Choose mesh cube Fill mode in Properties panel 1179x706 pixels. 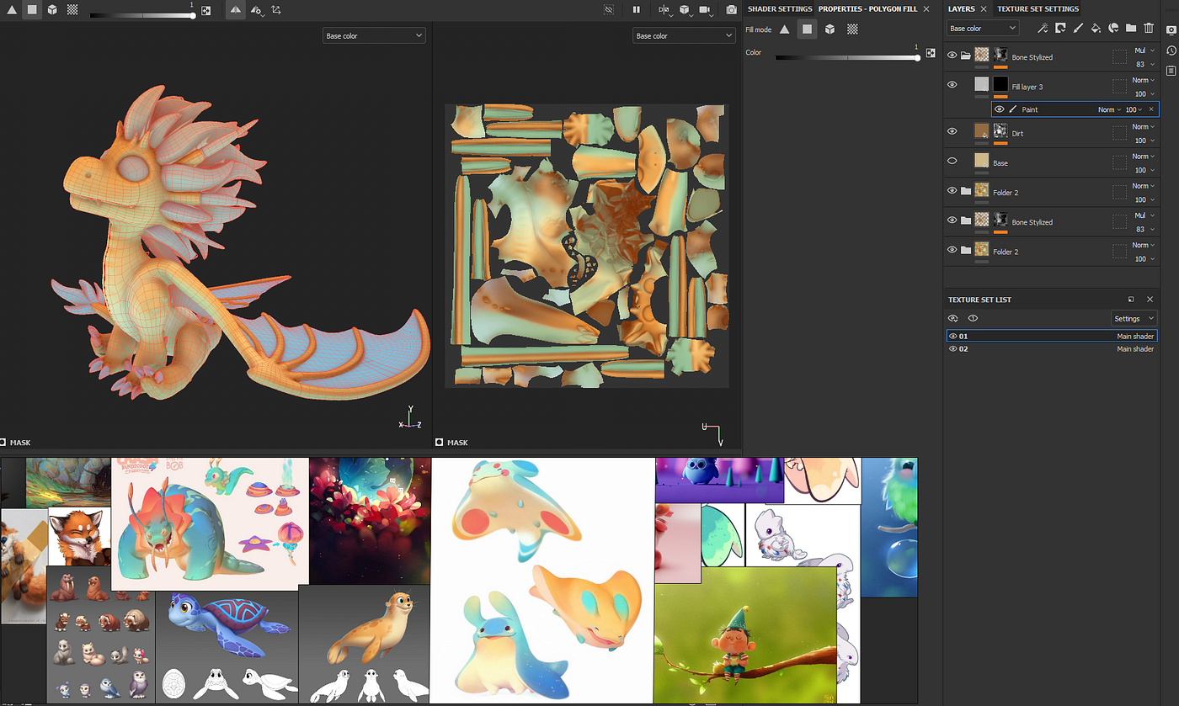coord(830,29)
